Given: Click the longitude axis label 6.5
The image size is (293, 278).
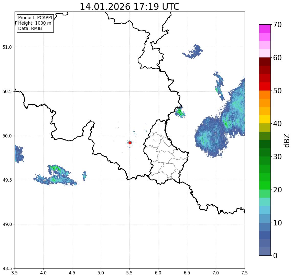Looking at the screenshot, I should point(187,273).
